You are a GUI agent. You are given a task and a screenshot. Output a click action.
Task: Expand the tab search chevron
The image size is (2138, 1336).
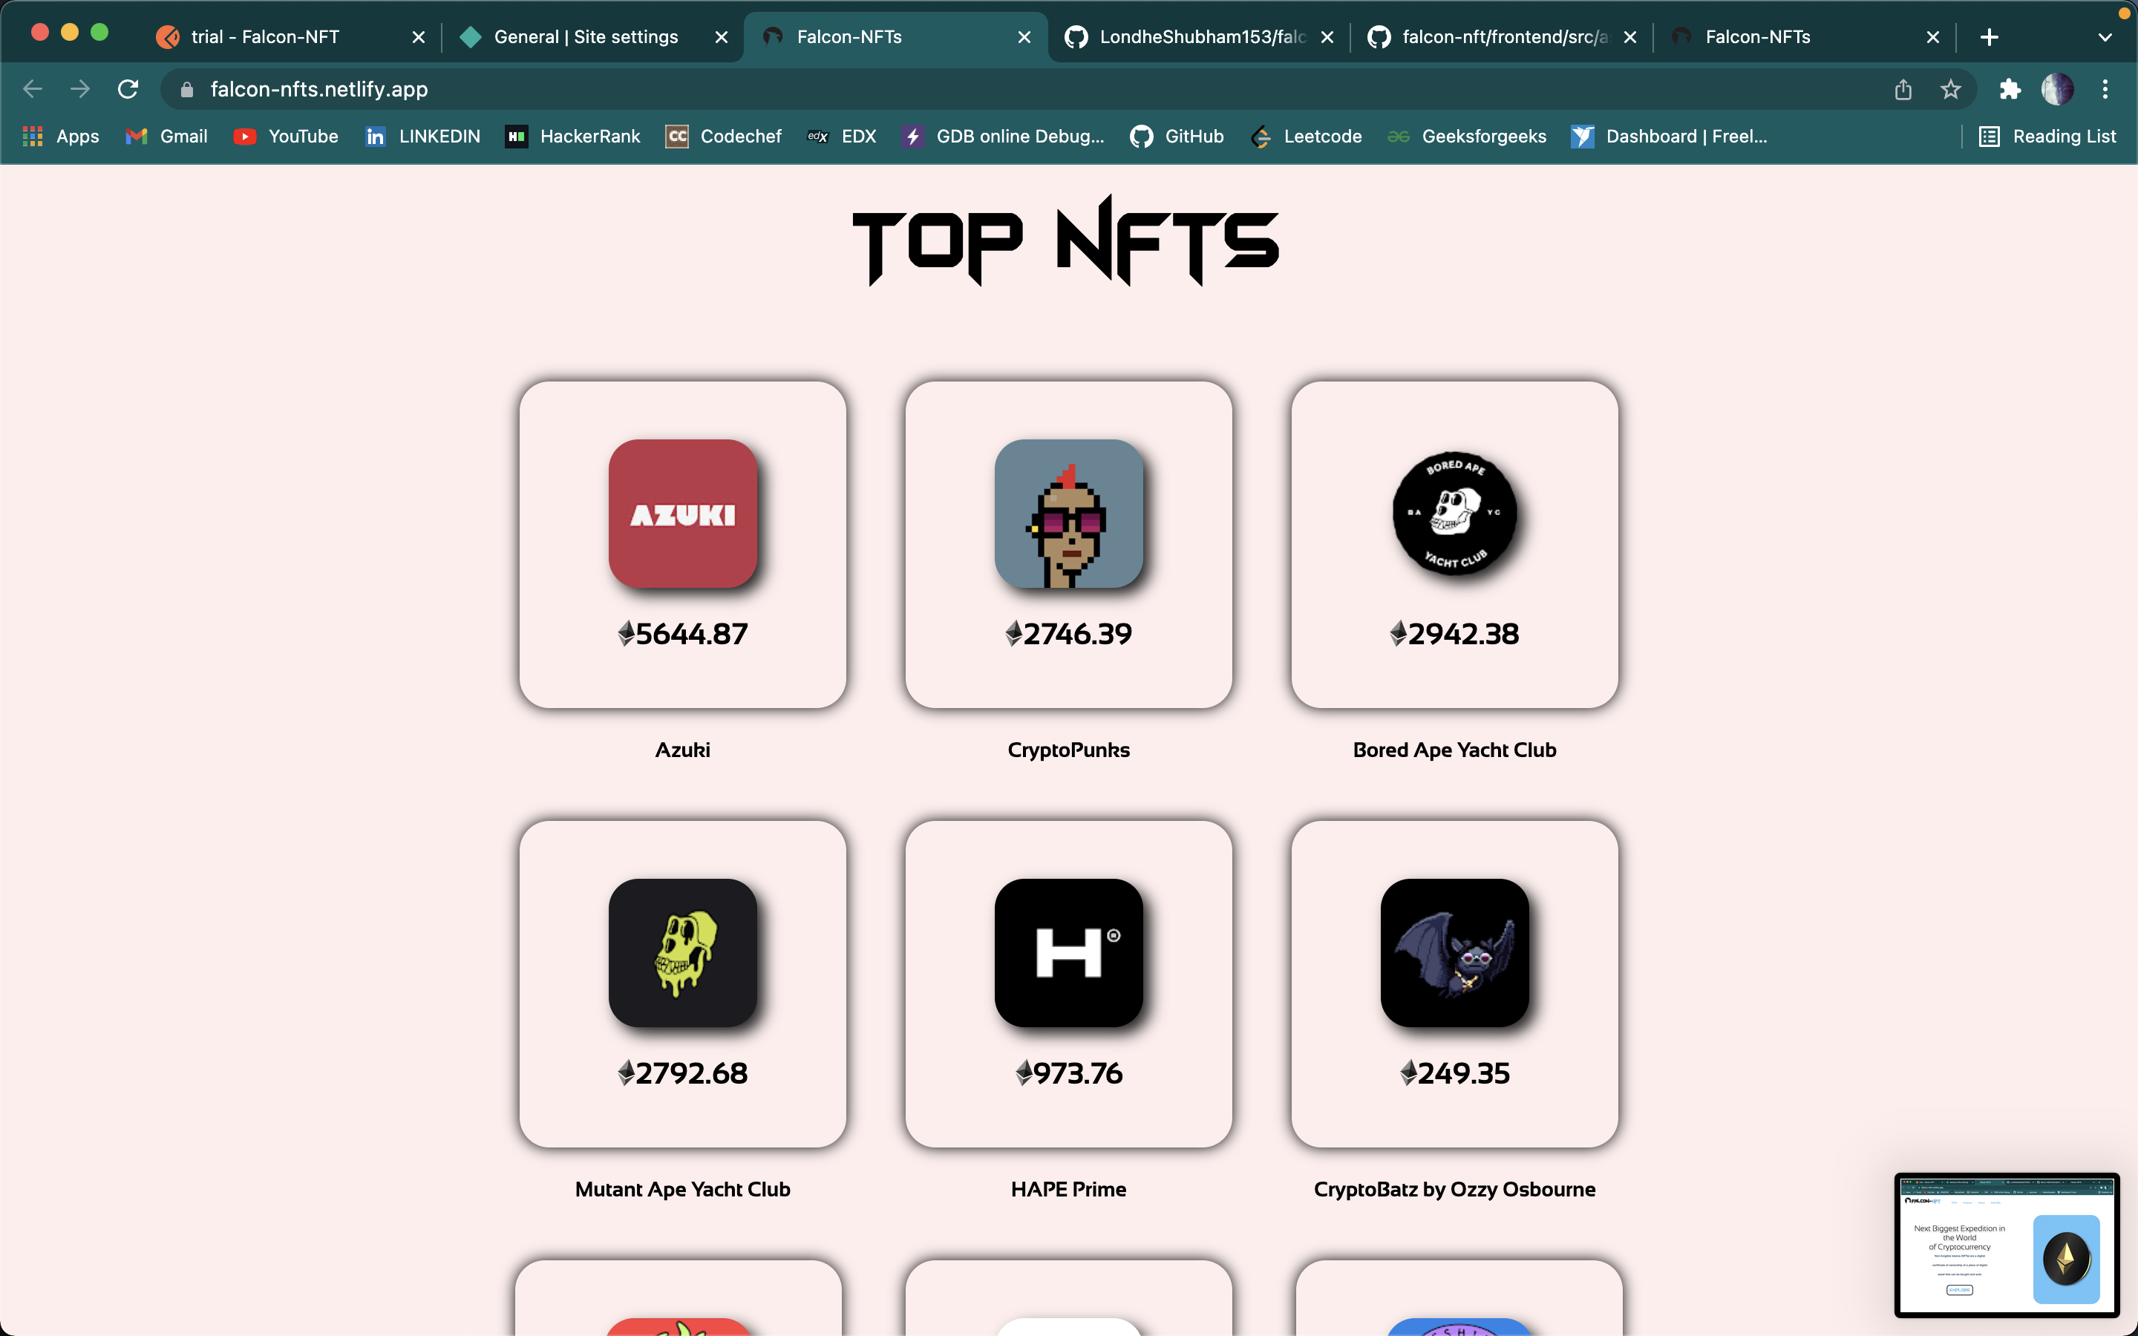(2105, 37)
